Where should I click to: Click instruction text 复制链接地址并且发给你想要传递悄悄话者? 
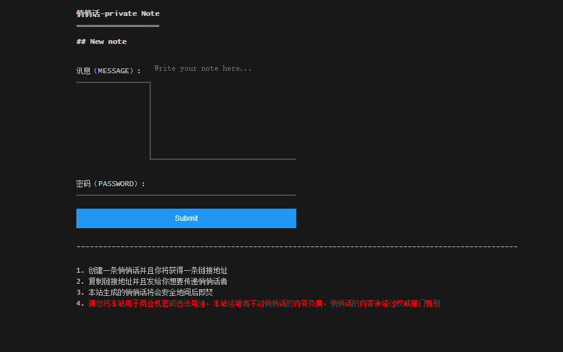pyautogui.click(x=158, y=281)
